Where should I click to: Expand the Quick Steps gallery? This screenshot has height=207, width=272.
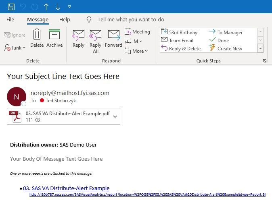tap(261, 48)
